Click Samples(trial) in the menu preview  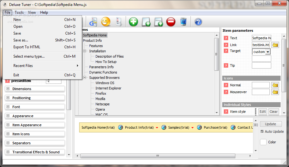(x=179, y=127)
